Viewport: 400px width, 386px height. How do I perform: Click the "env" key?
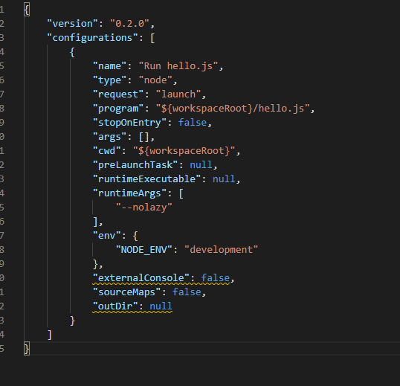tap(106, 236)
